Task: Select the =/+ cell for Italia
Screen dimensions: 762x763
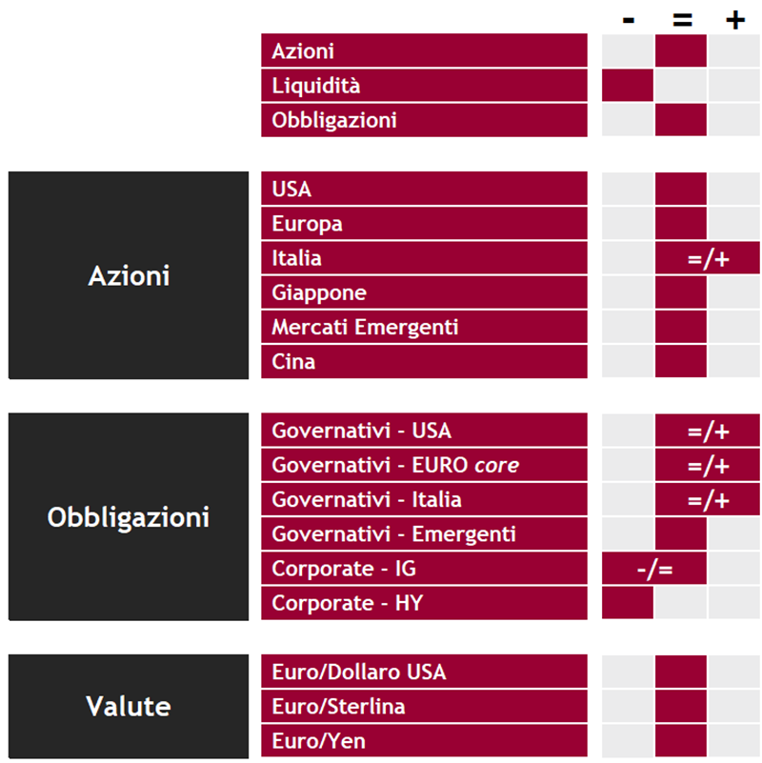Action: [707, 258]
